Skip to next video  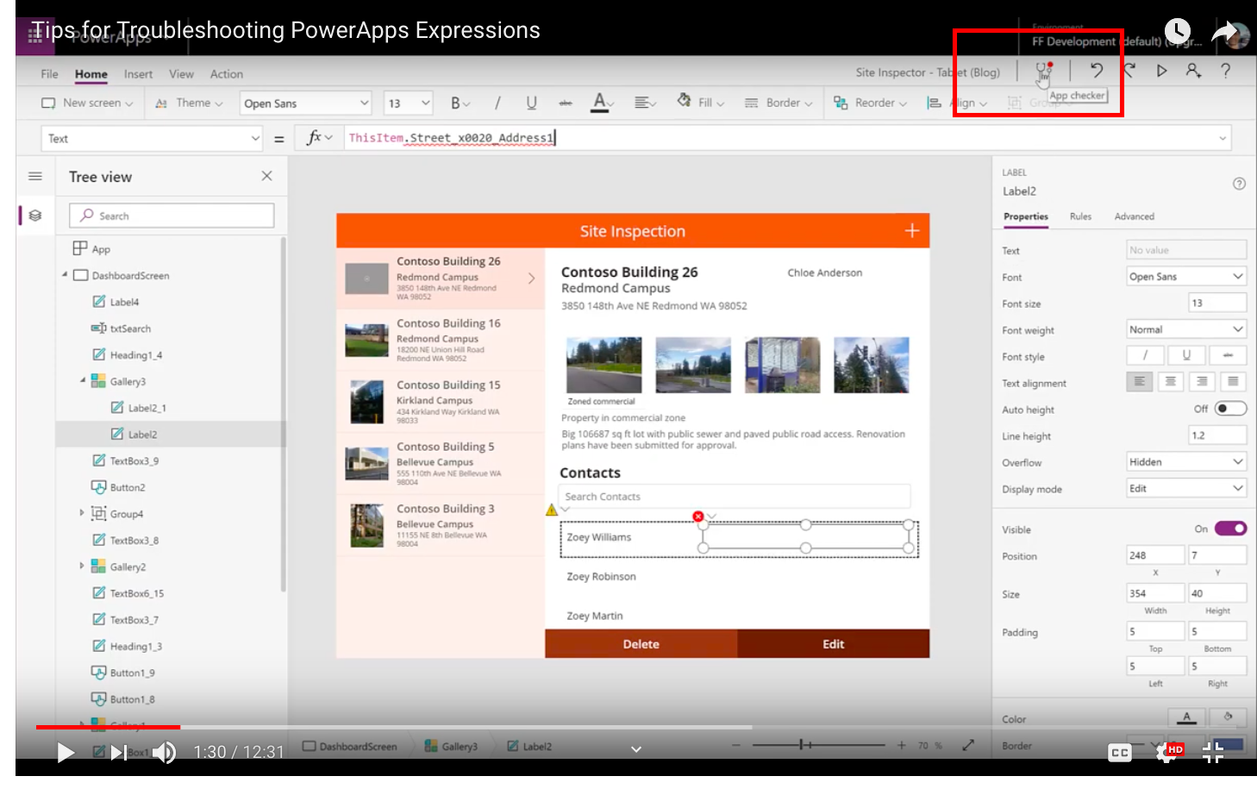[x=119, y=753]
